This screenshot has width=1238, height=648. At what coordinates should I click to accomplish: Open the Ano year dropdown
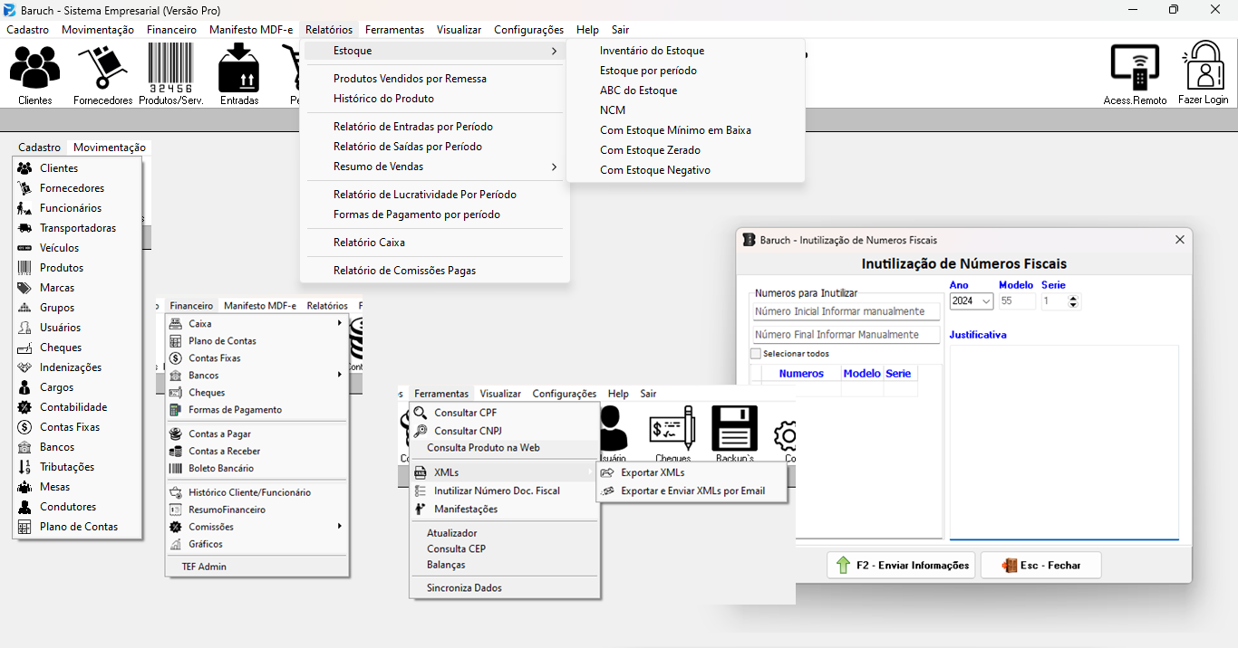point(972,301)
